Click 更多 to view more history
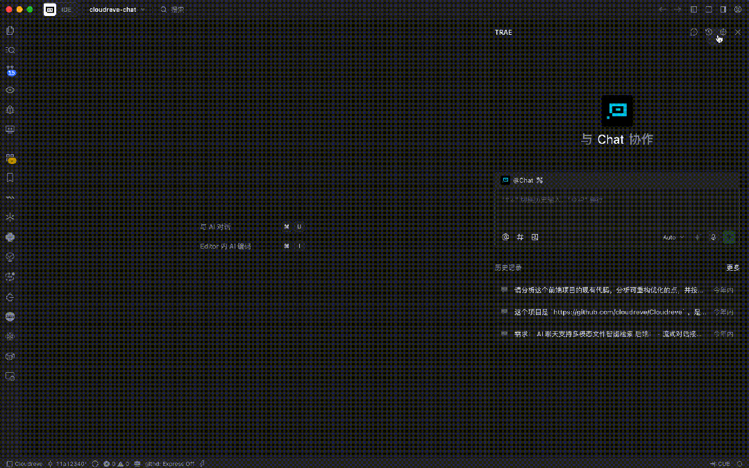 point(732,267)
